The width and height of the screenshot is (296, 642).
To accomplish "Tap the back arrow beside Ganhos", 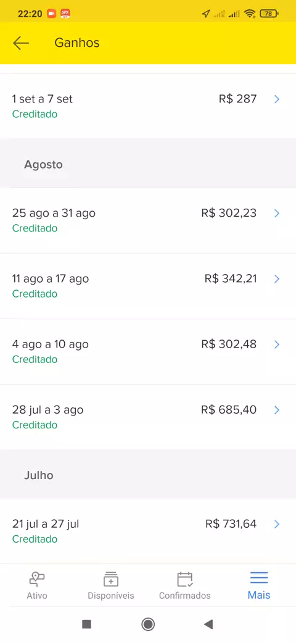I will tap(21, 43).
